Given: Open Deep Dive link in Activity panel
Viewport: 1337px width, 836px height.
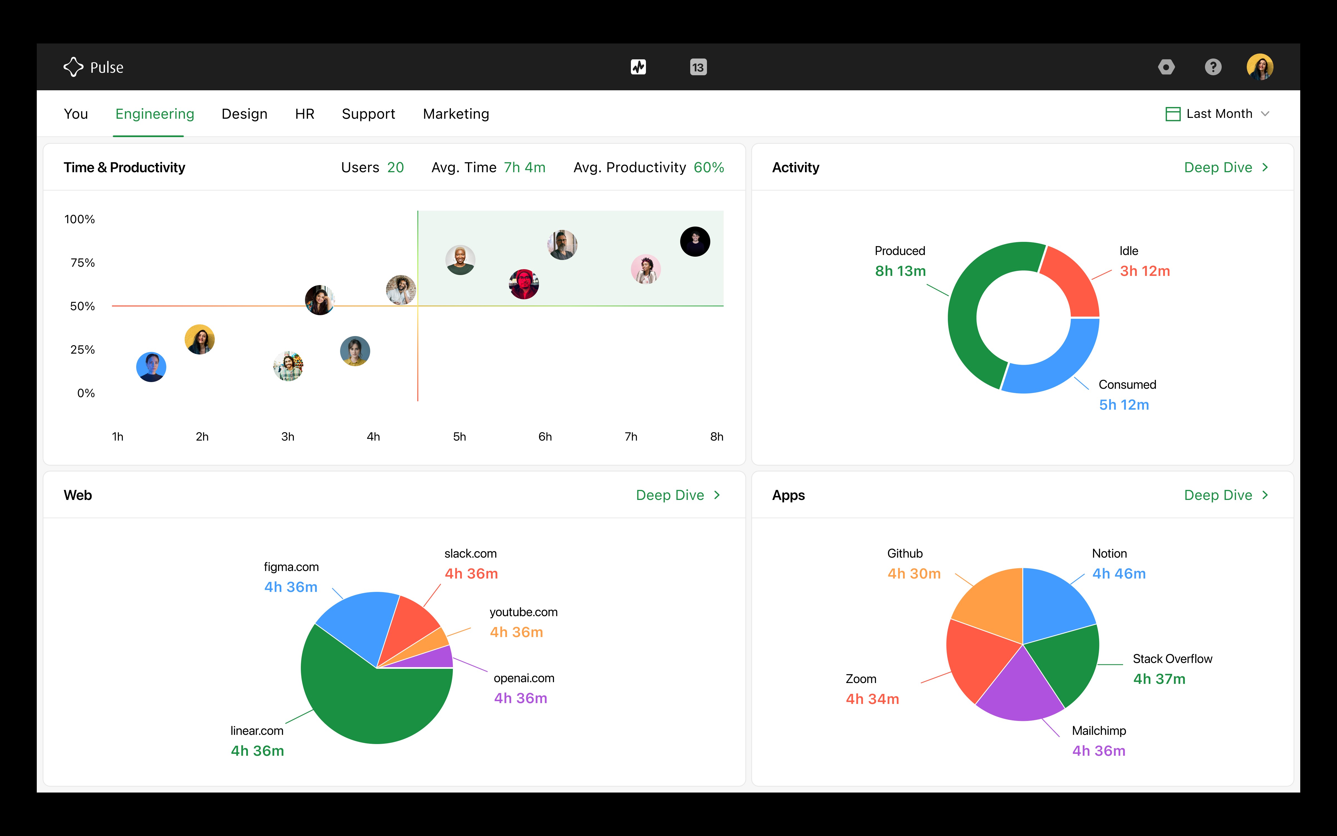Looking at the screenshot, I should click(x=1218, y=167).
